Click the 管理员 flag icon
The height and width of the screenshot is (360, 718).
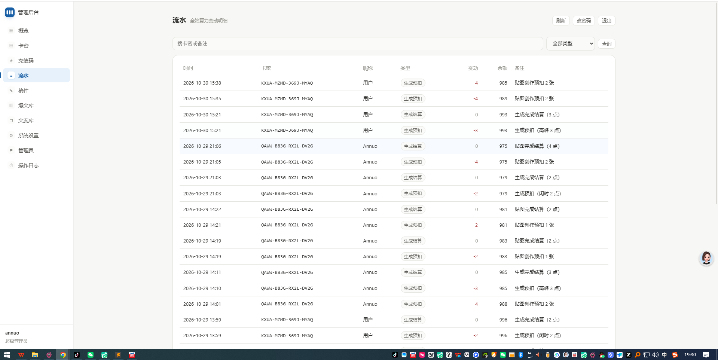point(11,150)
